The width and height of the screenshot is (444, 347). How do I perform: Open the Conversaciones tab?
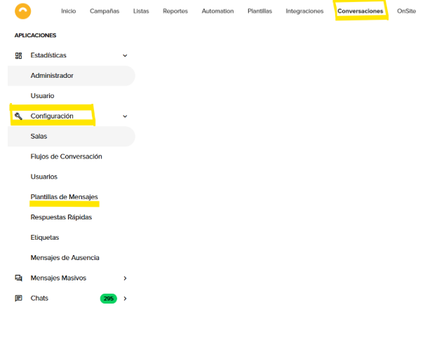360,11
